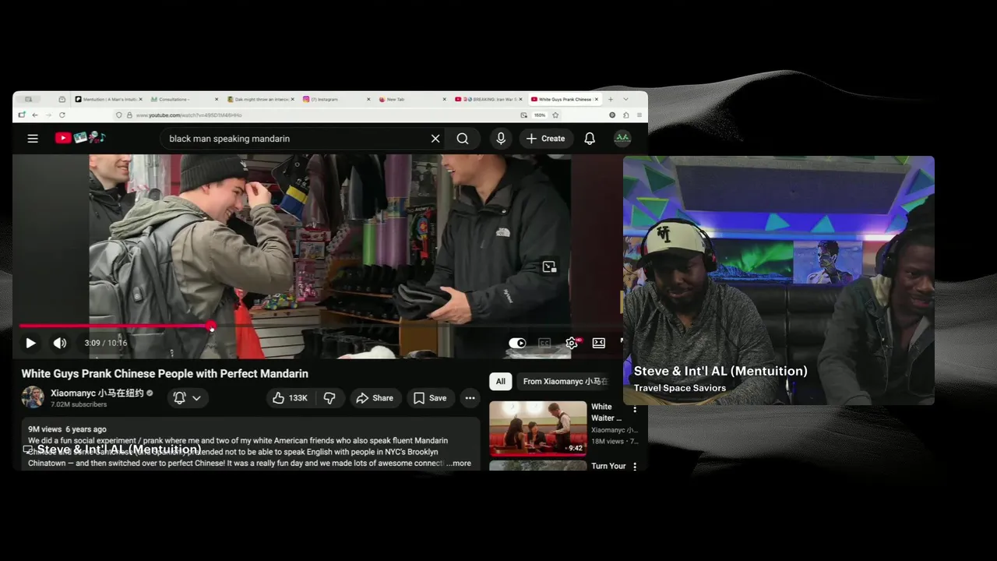Image resolution: width=997 pixels, height=561 pixels.
Task: Close the White Guys Prank Chinese tab
Action: [597, 100]
